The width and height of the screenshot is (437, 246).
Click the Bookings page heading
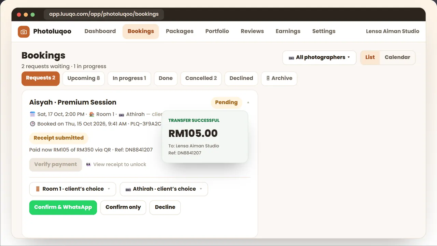coord(43,56)
